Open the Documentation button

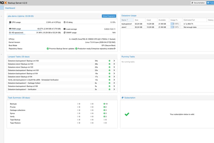tap(198, 3)
